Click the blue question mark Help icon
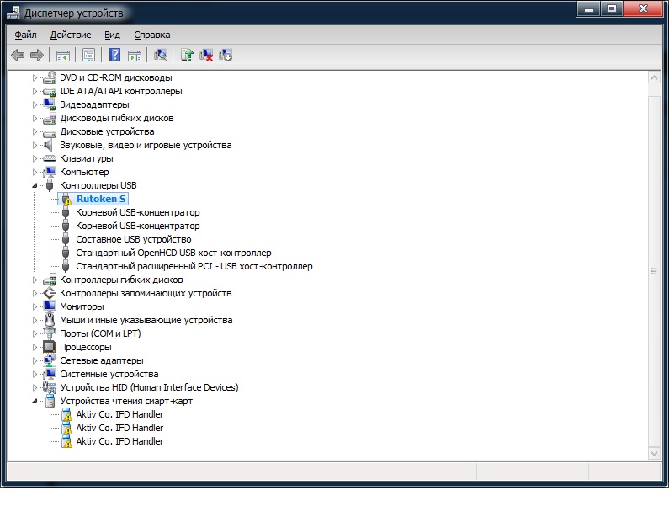This screenshot has height=517, width=669. pos(115,56)
